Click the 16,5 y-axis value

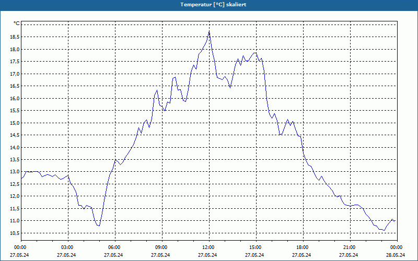pos(15,86)
